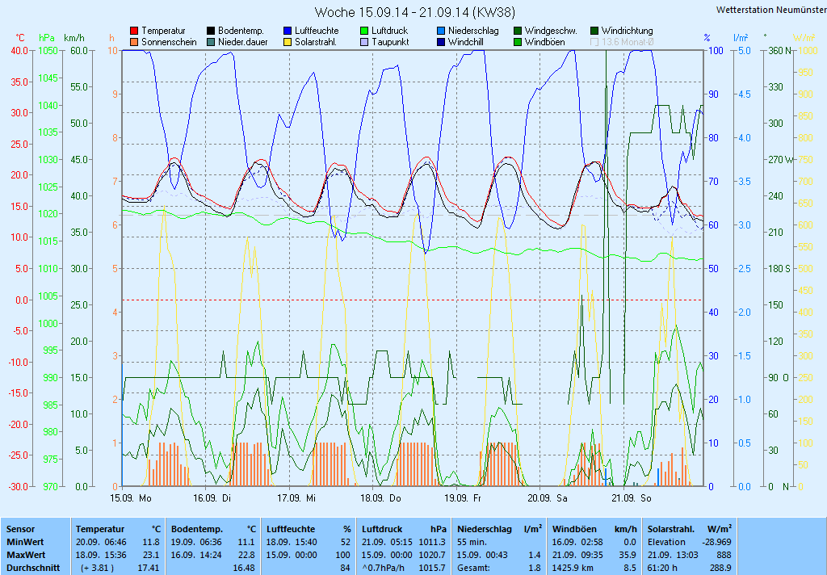
Task: Click solar radiation maximum 888
Action: [724, 555]
